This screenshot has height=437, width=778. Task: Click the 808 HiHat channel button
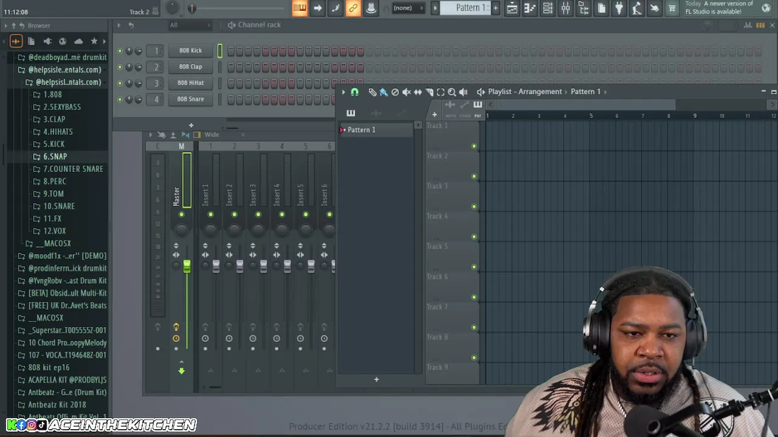[190, 83]
